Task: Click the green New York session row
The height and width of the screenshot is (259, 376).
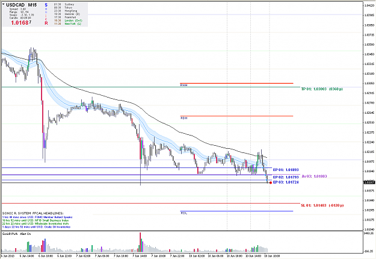Action: [67, 23]
